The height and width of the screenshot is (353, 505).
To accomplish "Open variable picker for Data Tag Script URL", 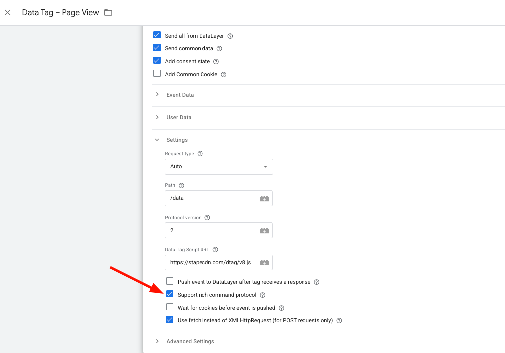I will 264,262.
